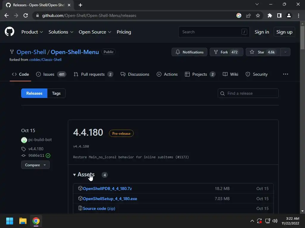305x228 pixels.
Task: Click the Pricing link
Action: pyautogui.click(x=124, y=32)
